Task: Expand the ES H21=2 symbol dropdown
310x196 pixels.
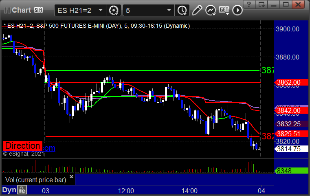Action: pyautogui.click(x=101, y=10)
